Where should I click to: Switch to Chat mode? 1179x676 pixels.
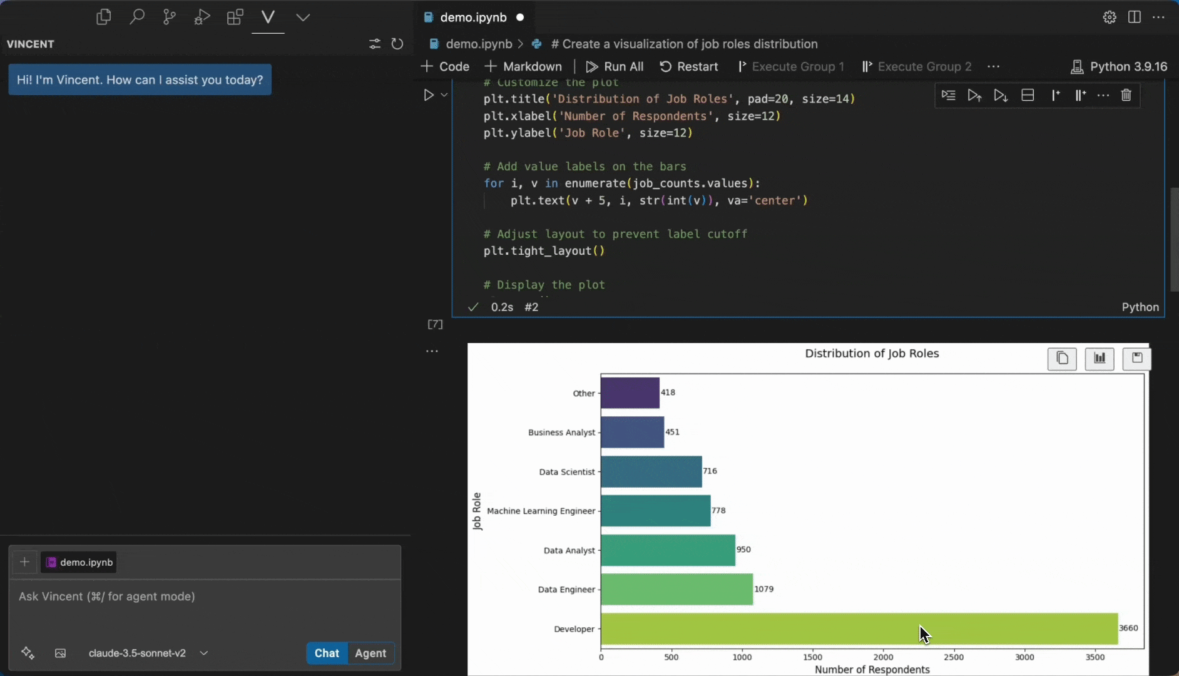point(327,653)
